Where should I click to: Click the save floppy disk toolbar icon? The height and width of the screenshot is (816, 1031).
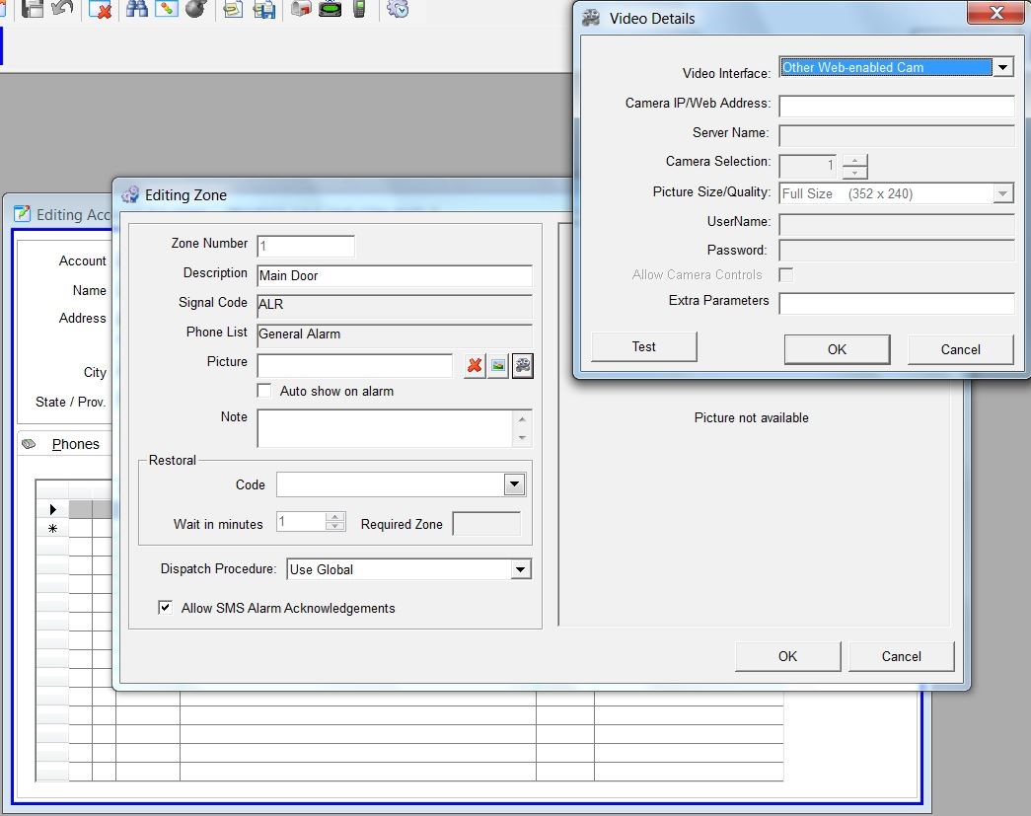pyautogui.click(x=33, y=8)
